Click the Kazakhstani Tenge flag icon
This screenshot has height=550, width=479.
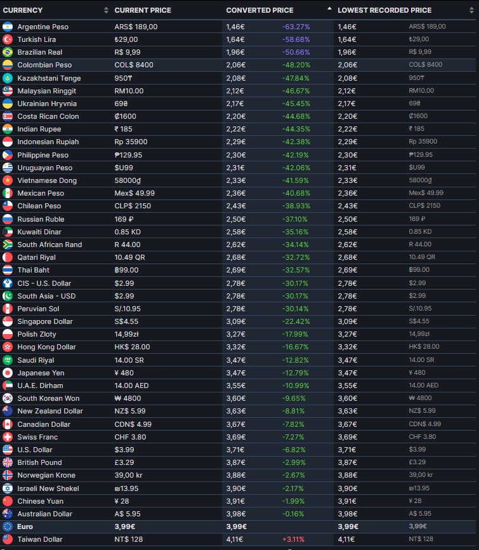click(x=8, y=78)
